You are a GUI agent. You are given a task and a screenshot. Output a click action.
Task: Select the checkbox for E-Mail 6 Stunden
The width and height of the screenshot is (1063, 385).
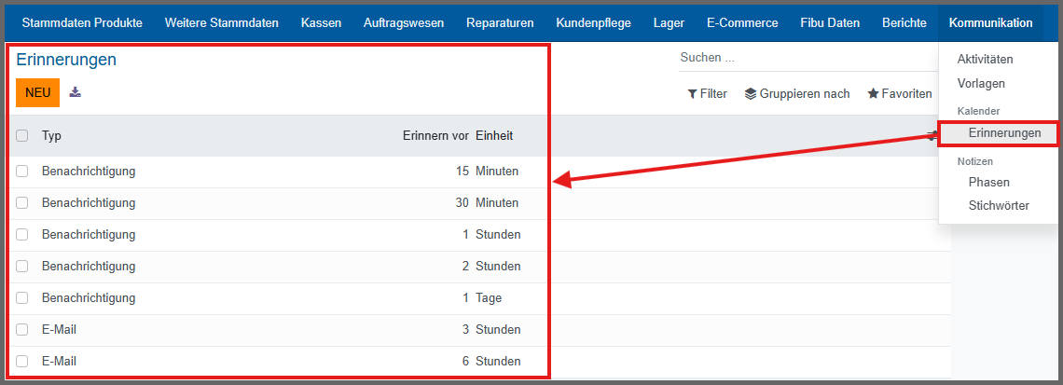pos(22,362)
